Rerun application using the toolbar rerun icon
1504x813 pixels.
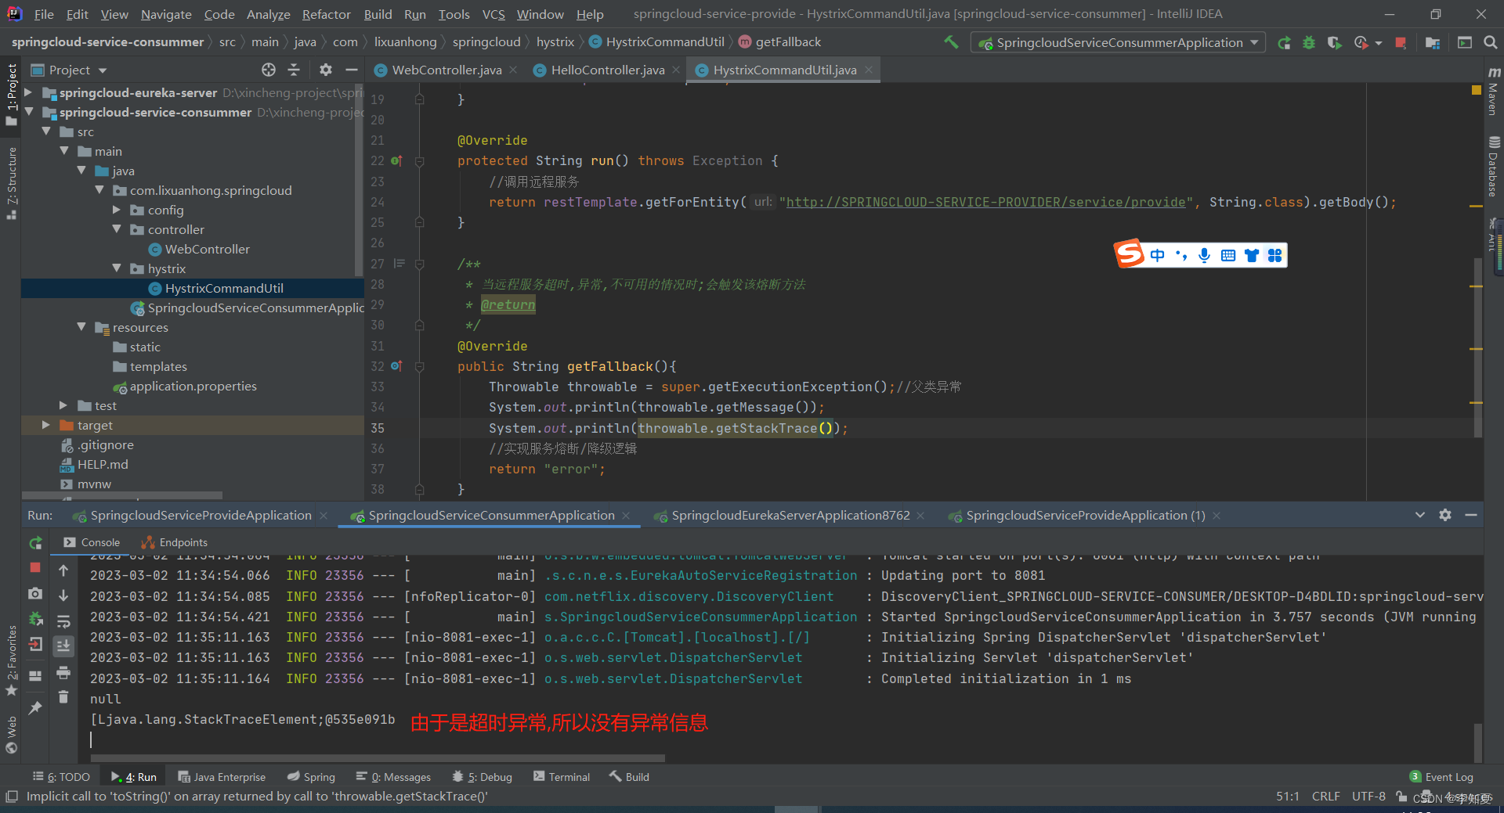1284,43
